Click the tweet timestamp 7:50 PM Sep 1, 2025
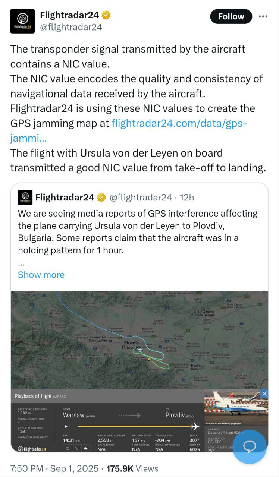Viewport: 279px width, 477px height. coord(54,468)
